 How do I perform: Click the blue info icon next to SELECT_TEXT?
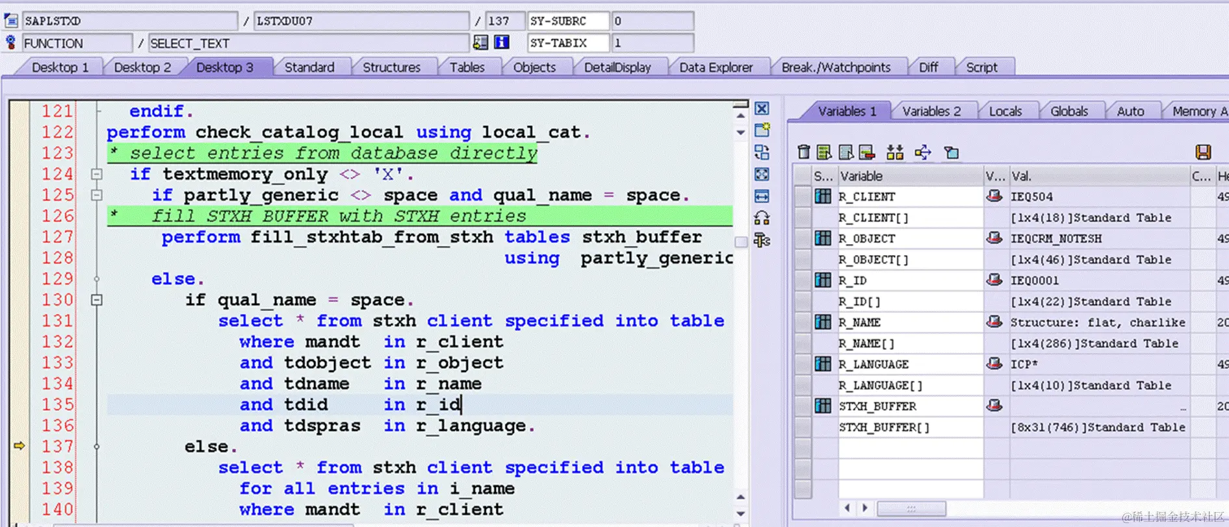point(502,43)
